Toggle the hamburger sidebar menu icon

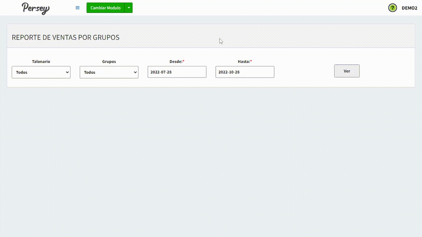(x=77, y=8)
